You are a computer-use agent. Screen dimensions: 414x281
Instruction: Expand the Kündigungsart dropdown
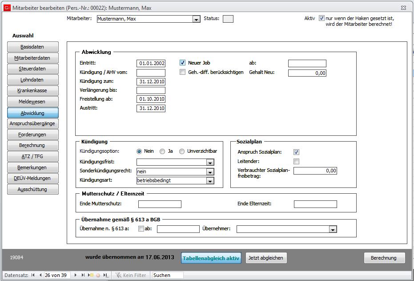tap(210, 181)
